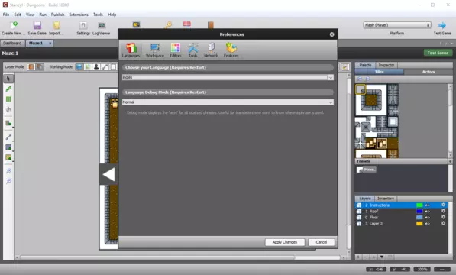This screenshot has height=275, width=456.
Task: Open the Flash (Player) platform dropdown
Action: [x=397, y=25]
